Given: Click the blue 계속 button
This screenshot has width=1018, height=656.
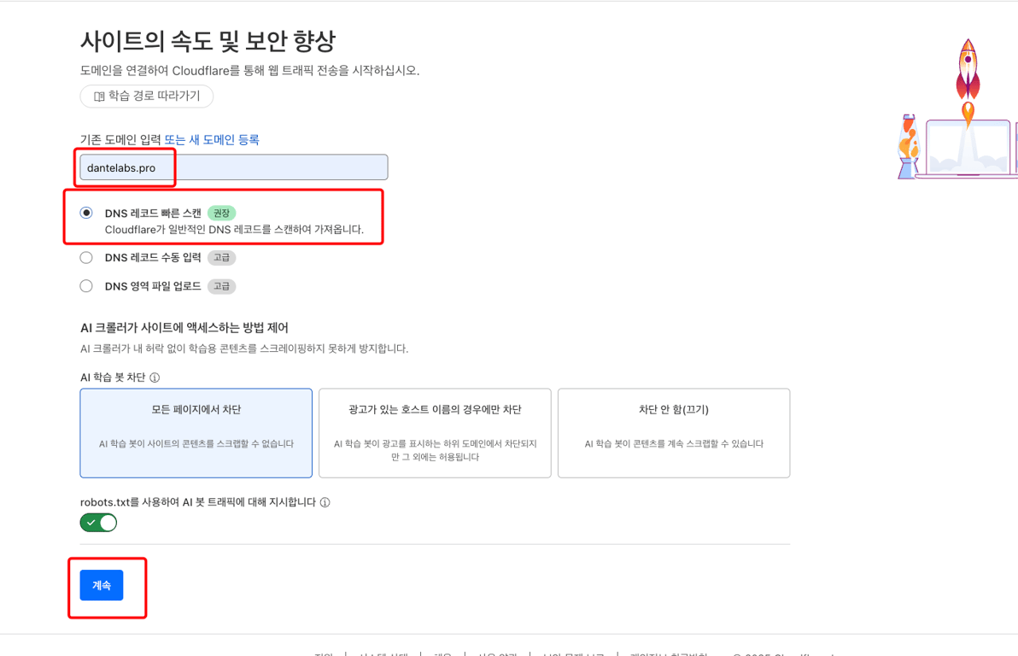Looking at the screenshot, I should click(102, 585).
